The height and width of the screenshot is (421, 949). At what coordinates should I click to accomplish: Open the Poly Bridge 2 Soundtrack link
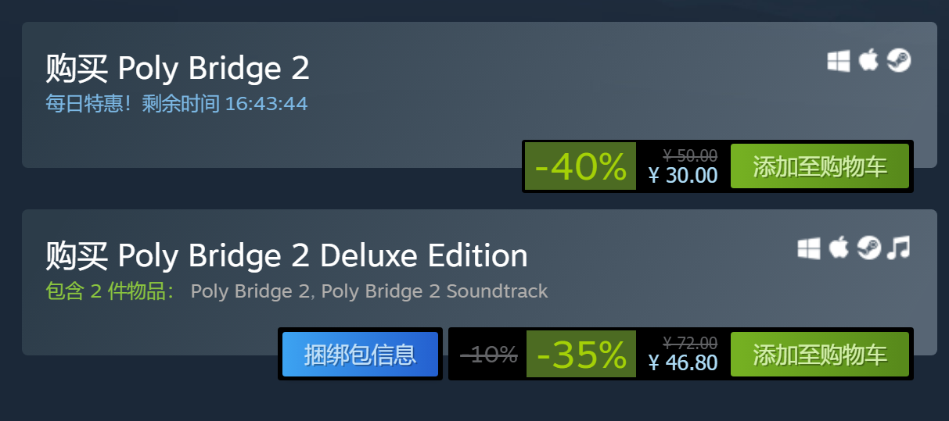pos(434,291)
